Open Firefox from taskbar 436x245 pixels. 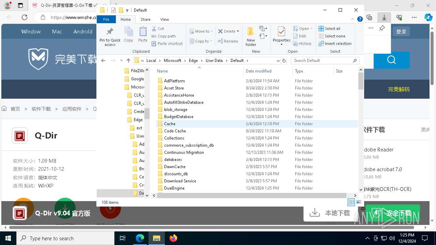click(x=173, y=238)
